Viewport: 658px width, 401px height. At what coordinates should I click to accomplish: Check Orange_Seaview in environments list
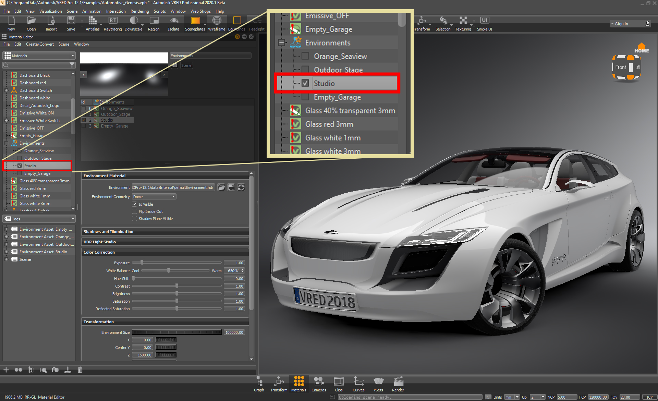[84, 109]
